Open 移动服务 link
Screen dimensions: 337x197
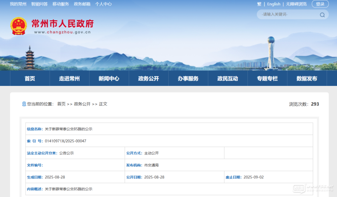[x=61, y=4]
